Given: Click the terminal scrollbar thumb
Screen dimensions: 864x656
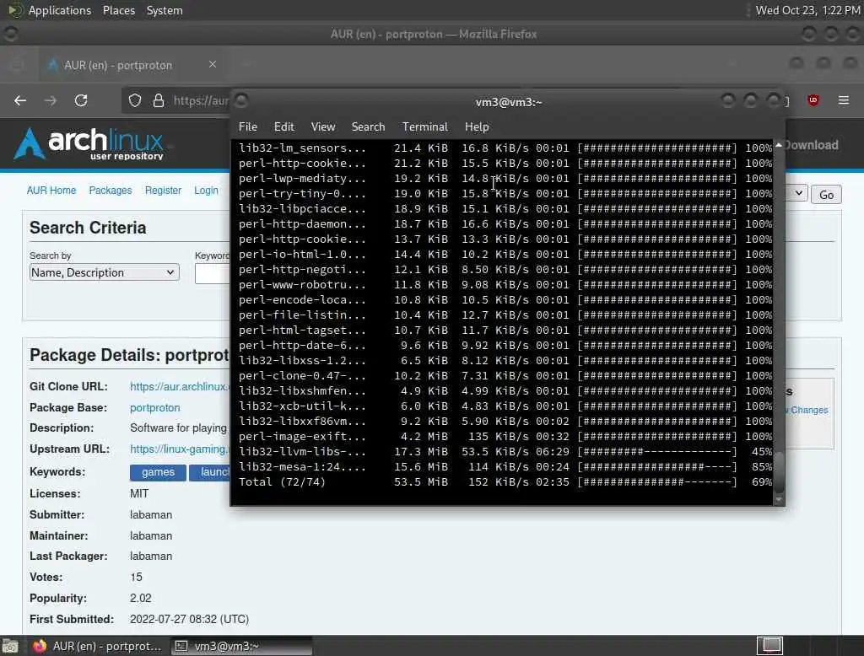Looking at the screenshot, I should coord(779,472).
